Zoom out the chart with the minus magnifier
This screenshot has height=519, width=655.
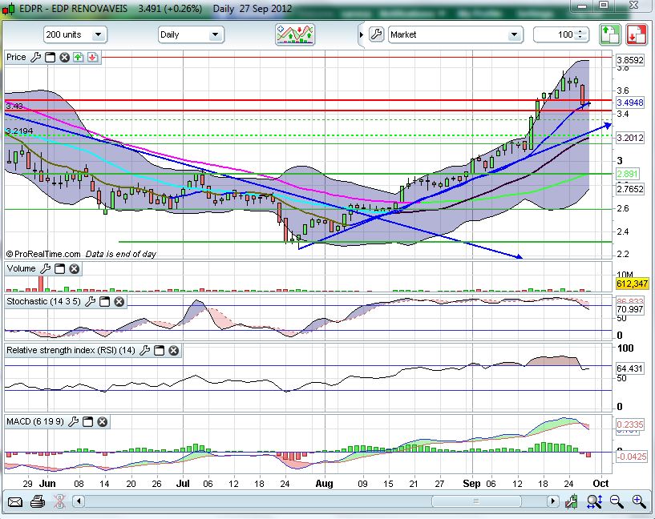(x=617, y=501)
